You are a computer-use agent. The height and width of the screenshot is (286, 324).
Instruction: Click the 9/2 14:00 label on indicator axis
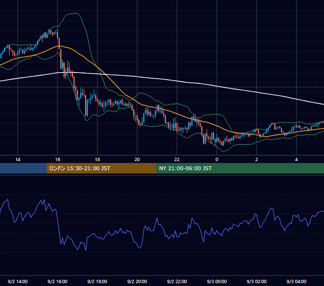[x=18, y=281]
